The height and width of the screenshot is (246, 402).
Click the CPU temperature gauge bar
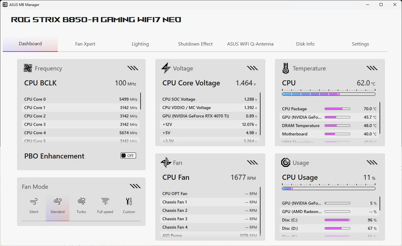328,94
